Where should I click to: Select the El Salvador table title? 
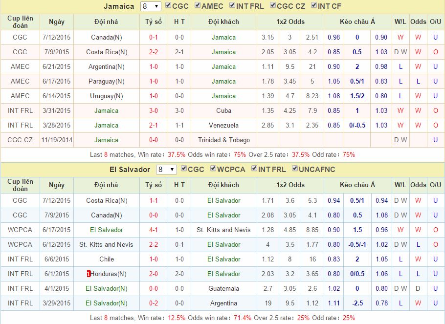(x=130, y=170)
